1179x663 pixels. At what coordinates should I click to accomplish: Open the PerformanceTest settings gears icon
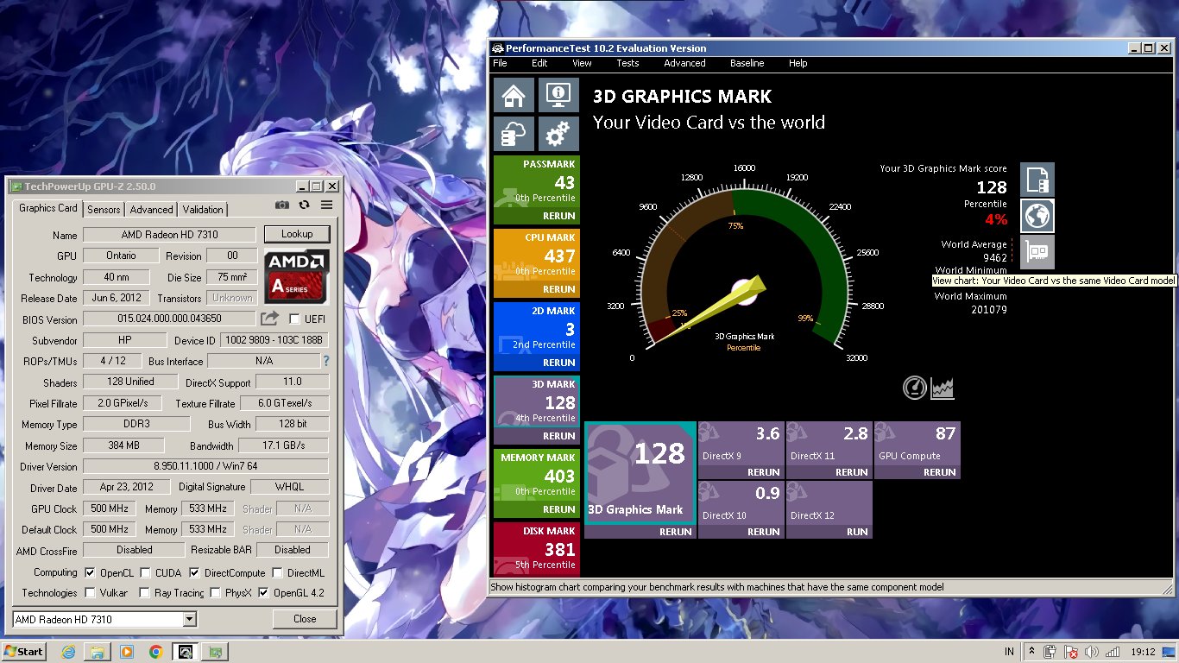point(558,134)
